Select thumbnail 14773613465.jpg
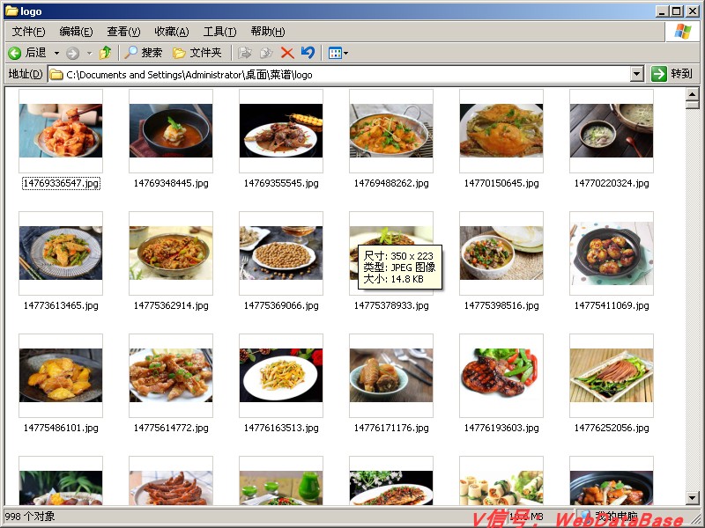This screenshot has height=528, width=705. (x=61, y=253)
